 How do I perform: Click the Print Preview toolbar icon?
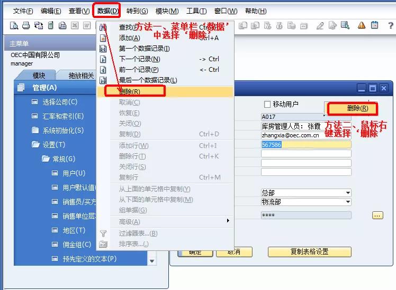(14, 25)
